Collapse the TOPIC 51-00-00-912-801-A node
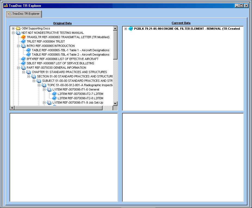252x208 pixels. (39, 85)
